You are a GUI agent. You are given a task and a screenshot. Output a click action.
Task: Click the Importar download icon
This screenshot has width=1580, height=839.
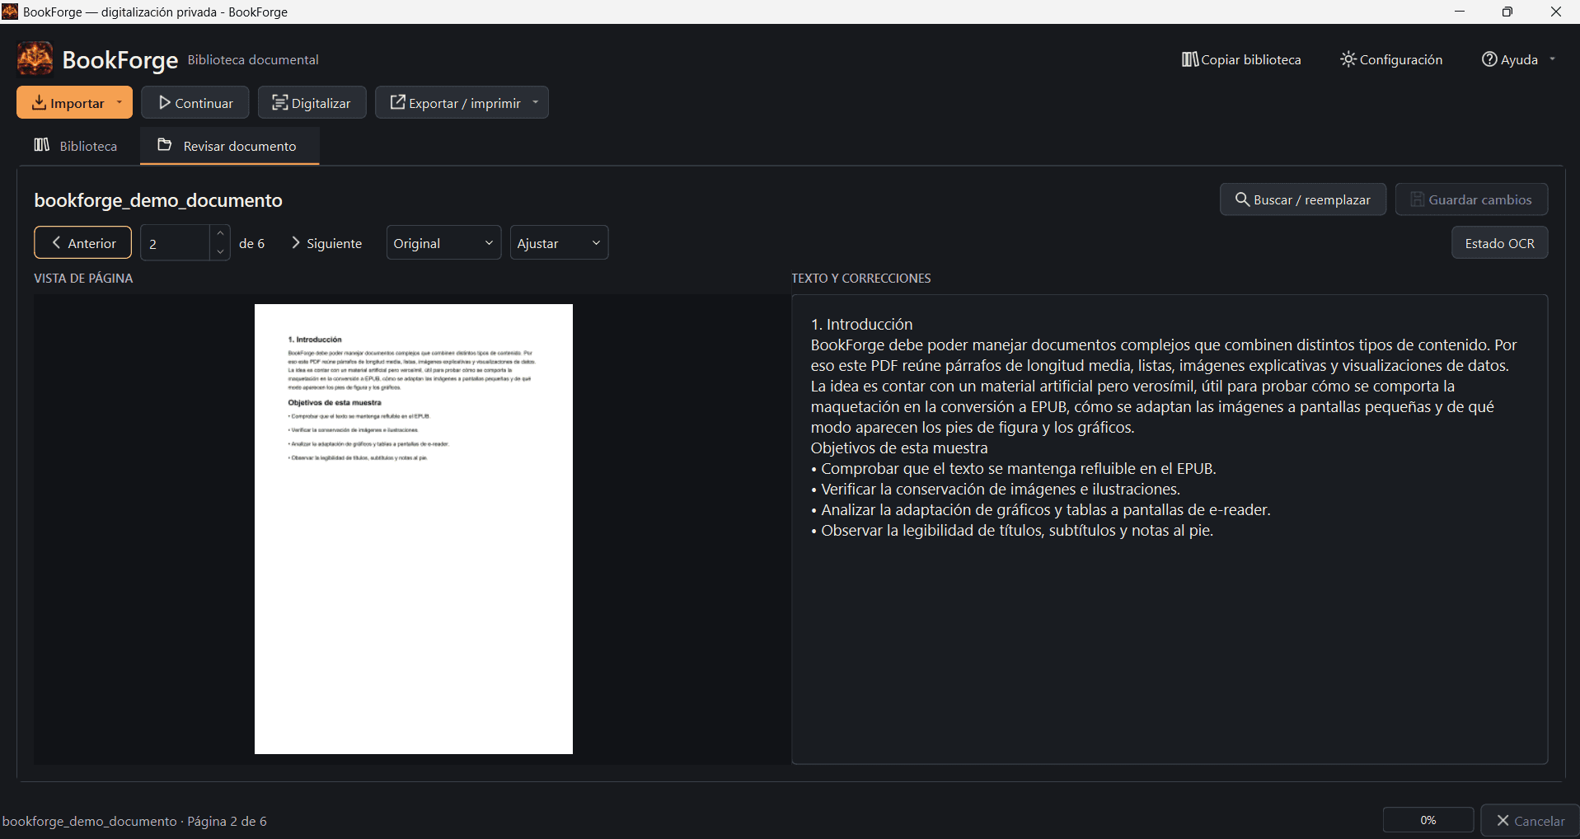pos(39,103)
